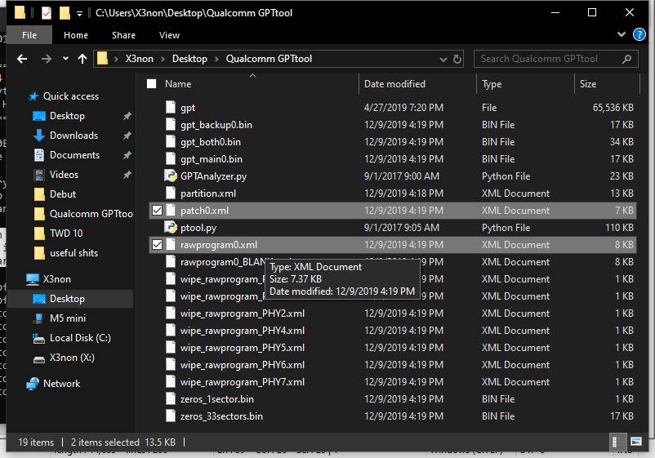Select wipe_rawprogram_PHY4.xml
The width and height of the screenshot is (655, 458).
click(x=243, y=331)
